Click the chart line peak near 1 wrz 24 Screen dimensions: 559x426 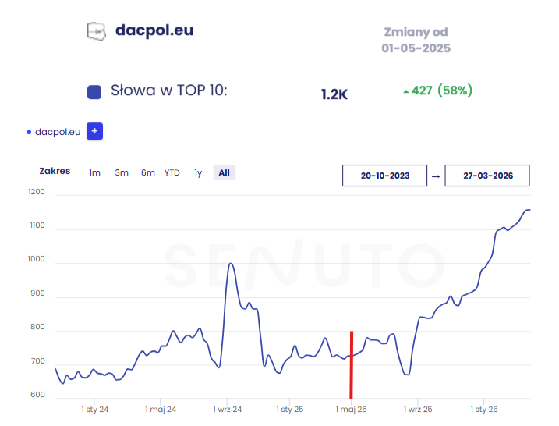[231, 264]
